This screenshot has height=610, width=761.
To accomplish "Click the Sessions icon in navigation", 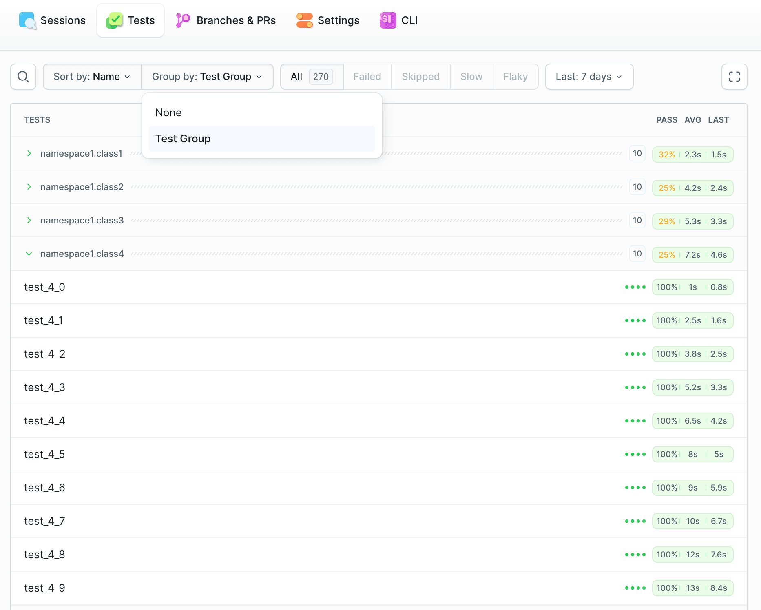I will [x=27, y=20].
